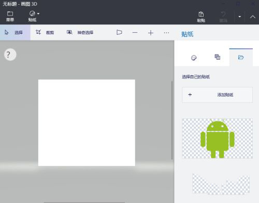259x203 pixels.
Task: Switch to the textures tab
Action: click(x=218, y=57)
